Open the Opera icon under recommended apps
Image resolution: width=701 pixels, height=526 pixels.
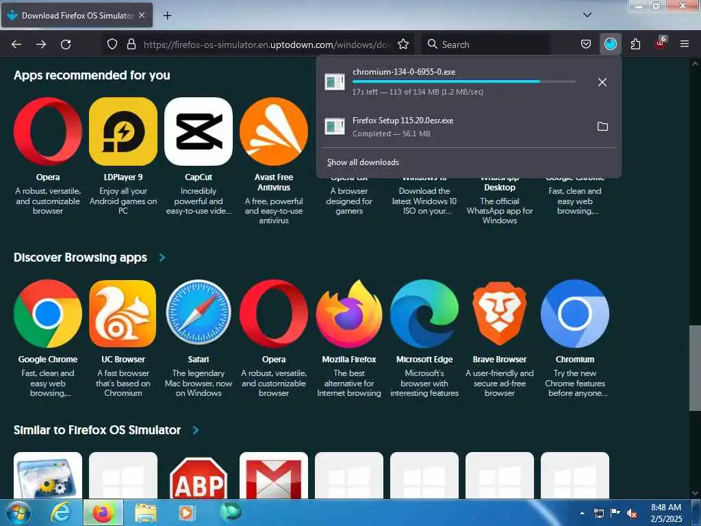click(x=48, y=131)
